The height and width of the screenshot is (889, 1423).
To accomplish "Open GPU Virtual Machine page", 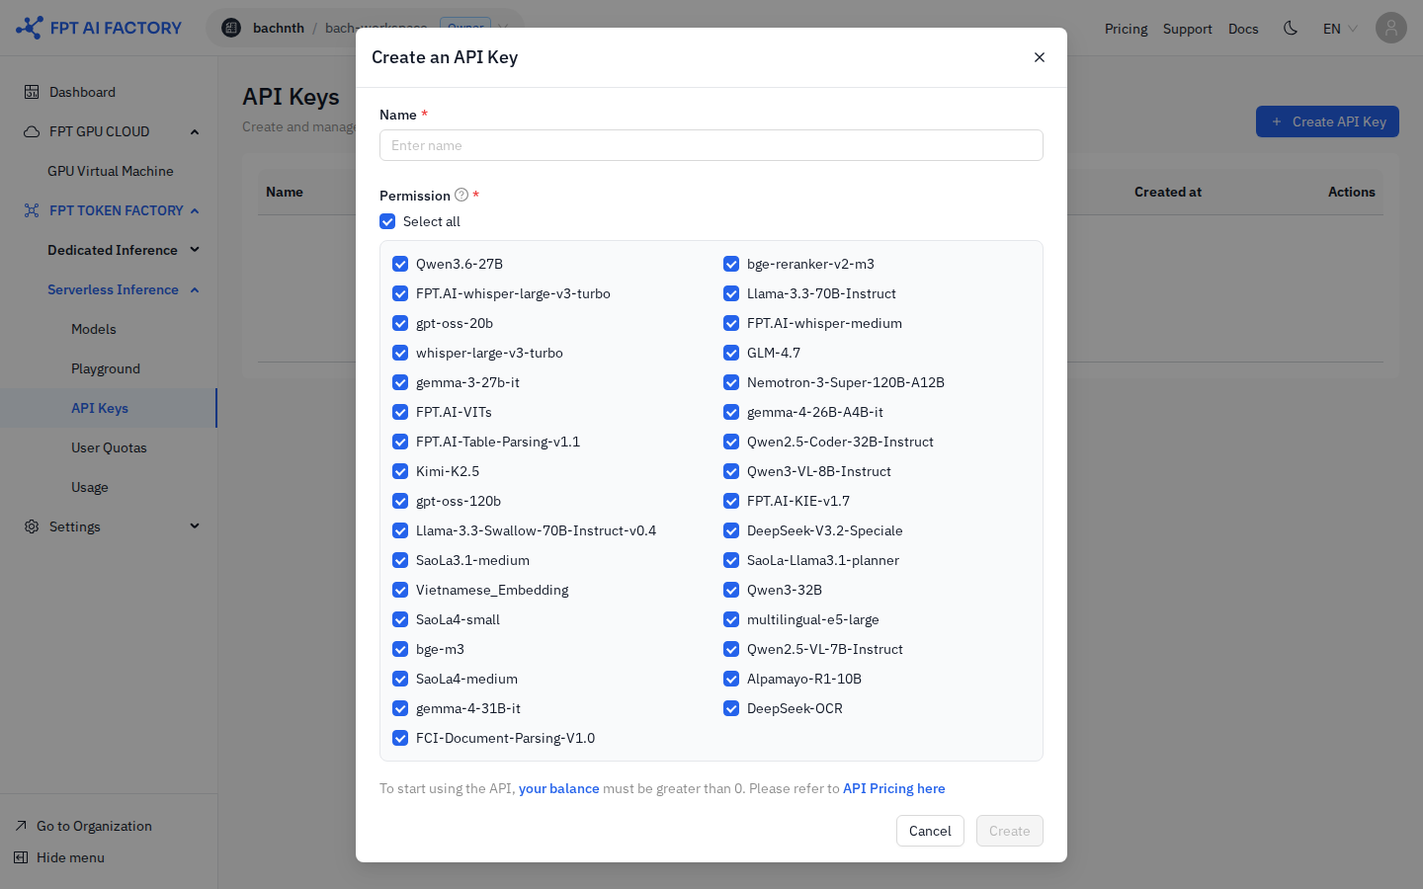I will coord(109,171).
